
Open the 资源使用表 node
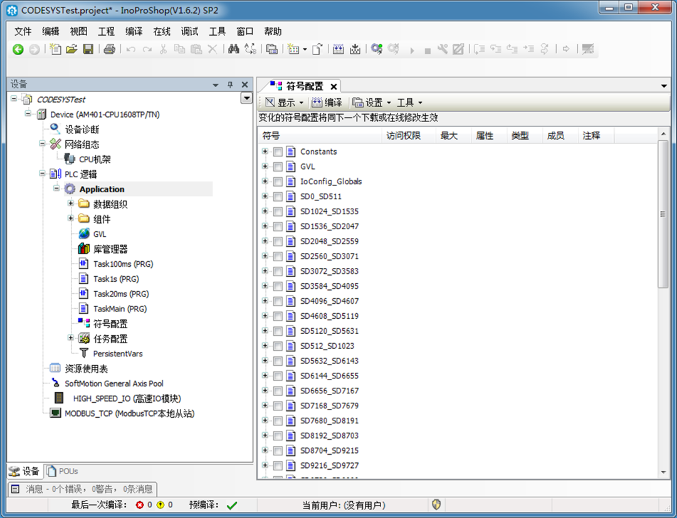tap(86, 369)
